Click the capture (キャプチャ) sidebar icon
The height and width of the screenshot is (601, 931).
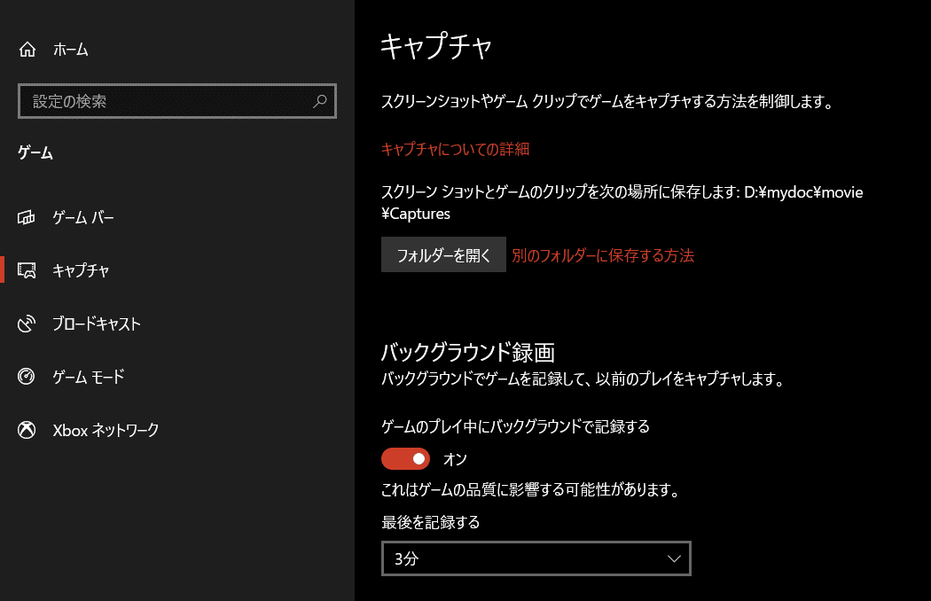point(27,270)
